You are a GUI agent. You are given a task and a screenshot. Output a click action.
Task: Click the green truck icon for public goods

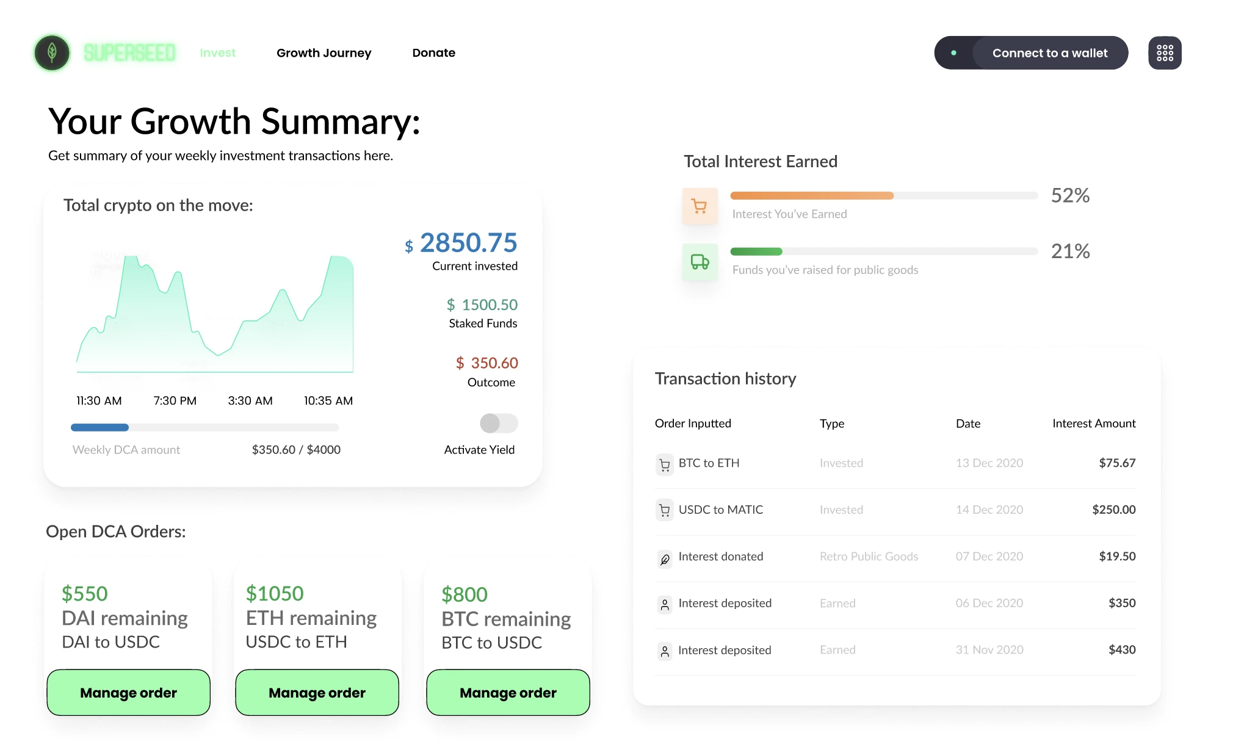tap(700, 262)
